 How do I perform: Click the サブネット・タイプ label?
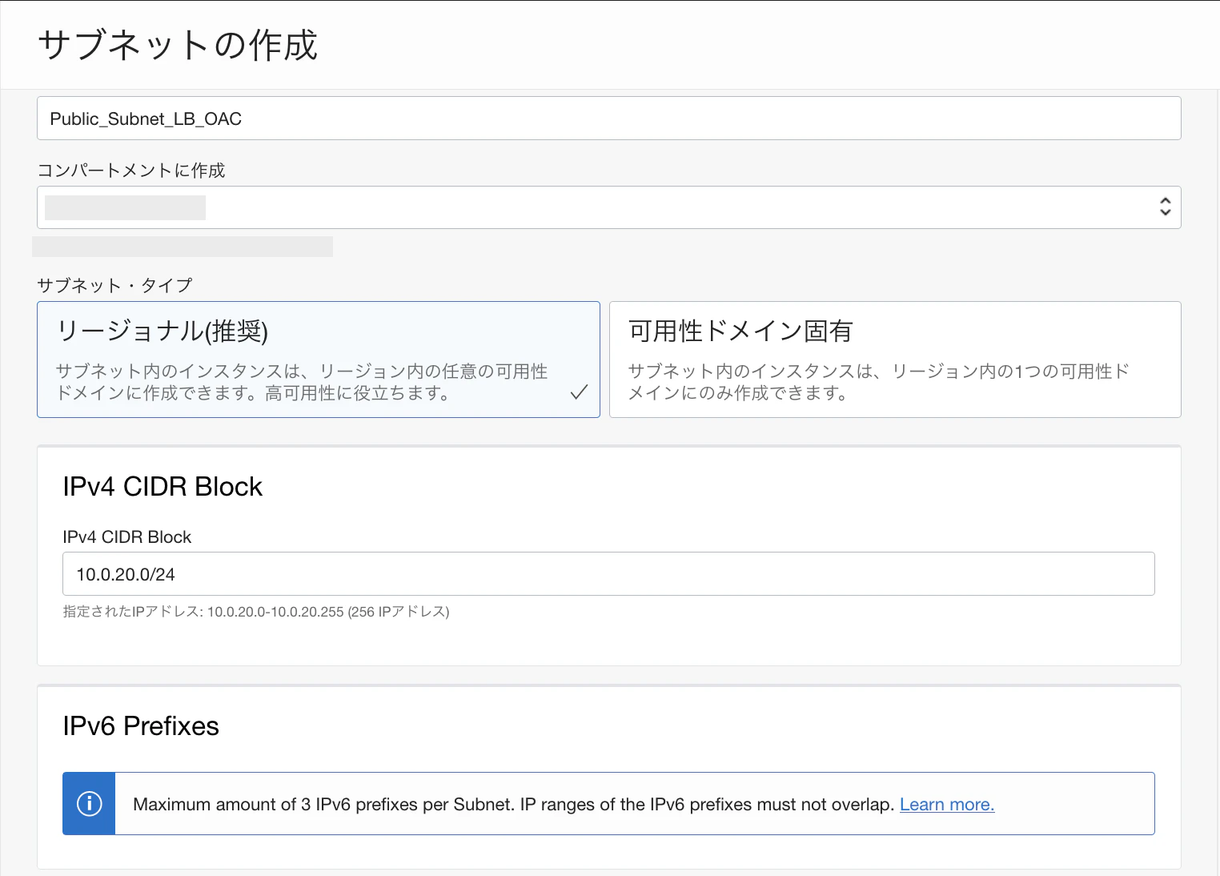pos(115,285)
